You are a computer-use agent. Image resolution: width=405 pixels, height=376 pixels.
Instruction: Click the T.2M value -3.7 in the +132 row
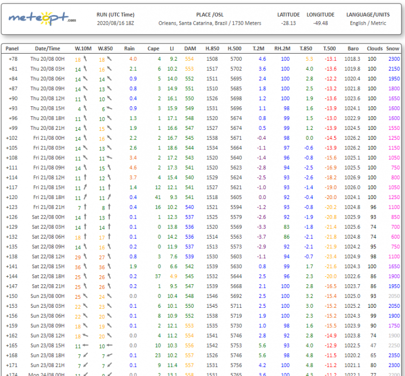pos(261,237)
